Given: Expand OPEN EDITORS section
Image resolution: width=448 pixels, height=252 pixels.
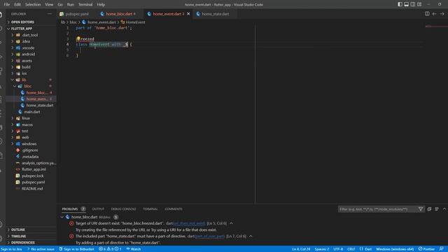Looking at the screenshot, I should (x=31, y=22).
